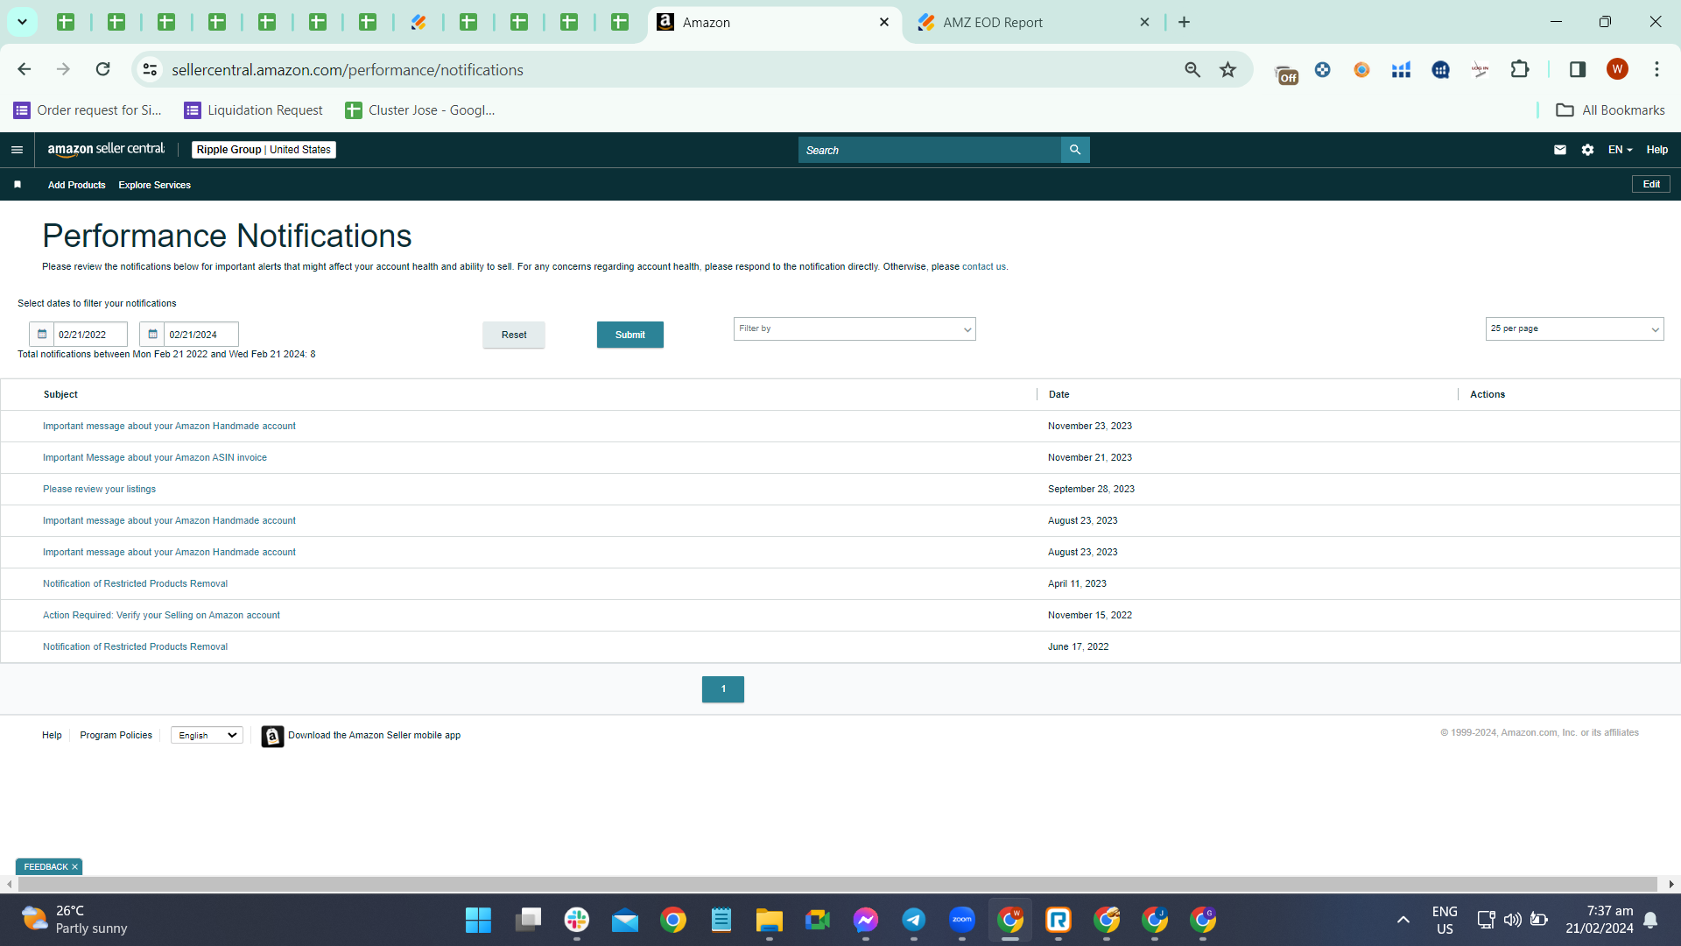1681x946 pixels.
Task: Bookmark this page with the star icon
Action: (x=1228, y=70)
